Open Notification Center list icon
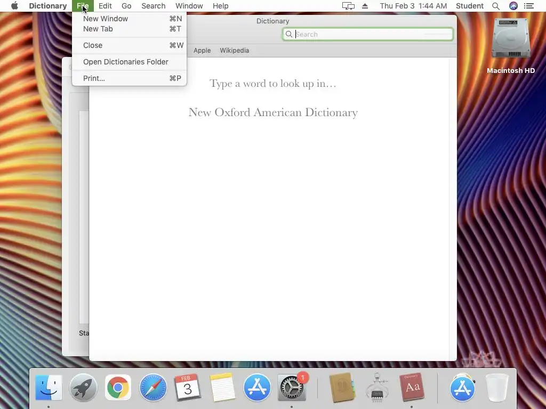Image resolution: width=546 pixels, height=409 pixels. [529, 6]
